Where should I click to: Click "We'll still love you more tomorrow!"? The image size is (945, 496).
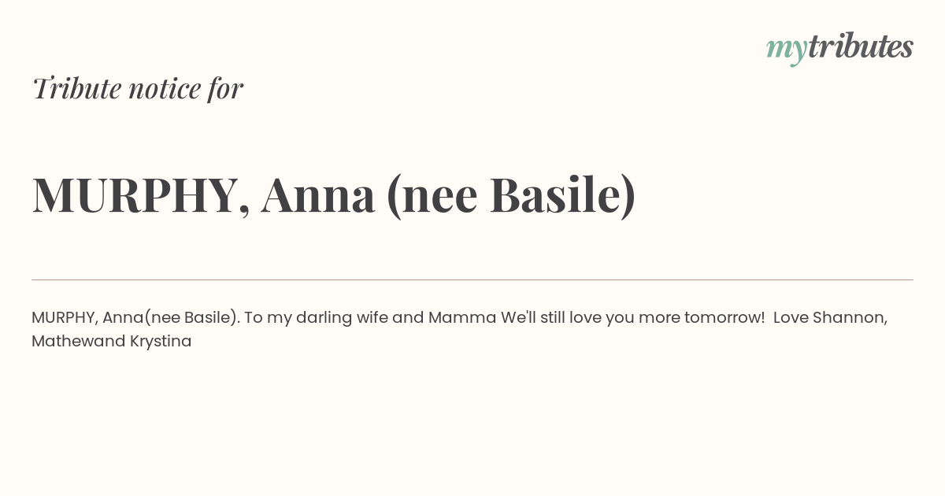(633, 318)
